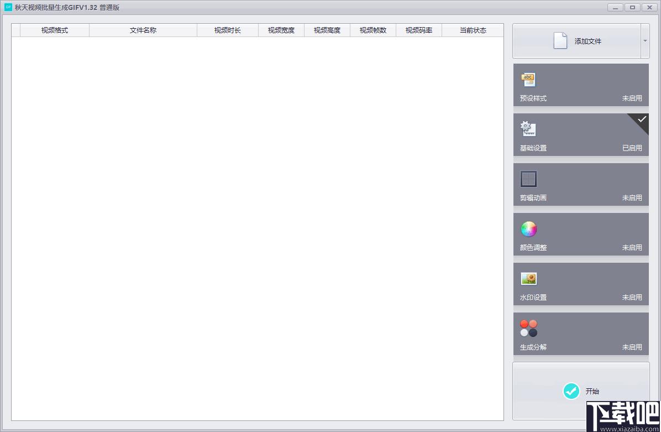Viewport: 661px width, 432px height.
Task: Click the 添加文件 button text
Action: coord(587,41)
